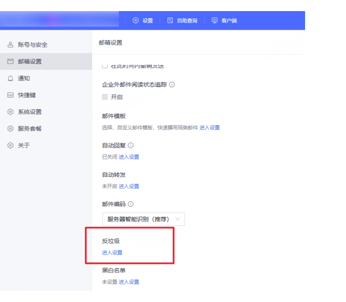The height and width of the screenshot is (302, 346).
Task: Click 进入设置 link under 邮件模板
Action: 209,127
